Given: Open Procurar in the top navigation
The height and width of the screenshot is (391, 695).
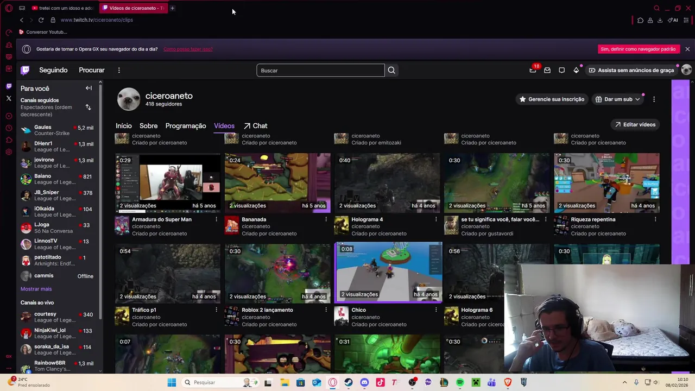Looking at the screenshot, I should click(x=92, y=70).
